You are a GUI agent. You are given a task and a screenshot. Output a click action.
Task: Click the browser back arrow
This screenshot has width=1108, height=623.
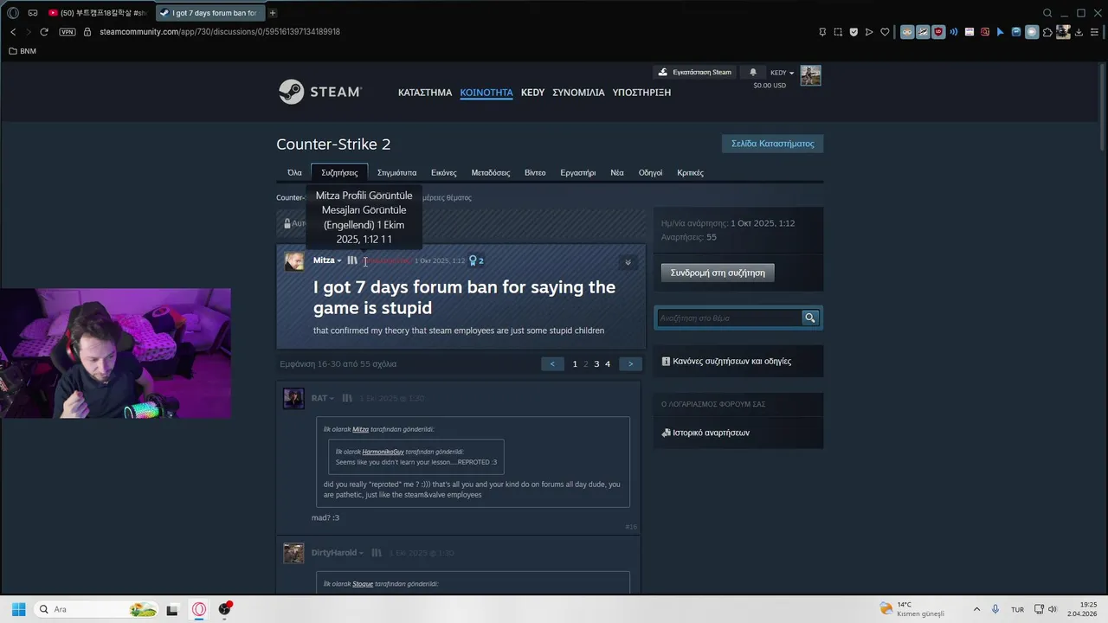[13, 32]
